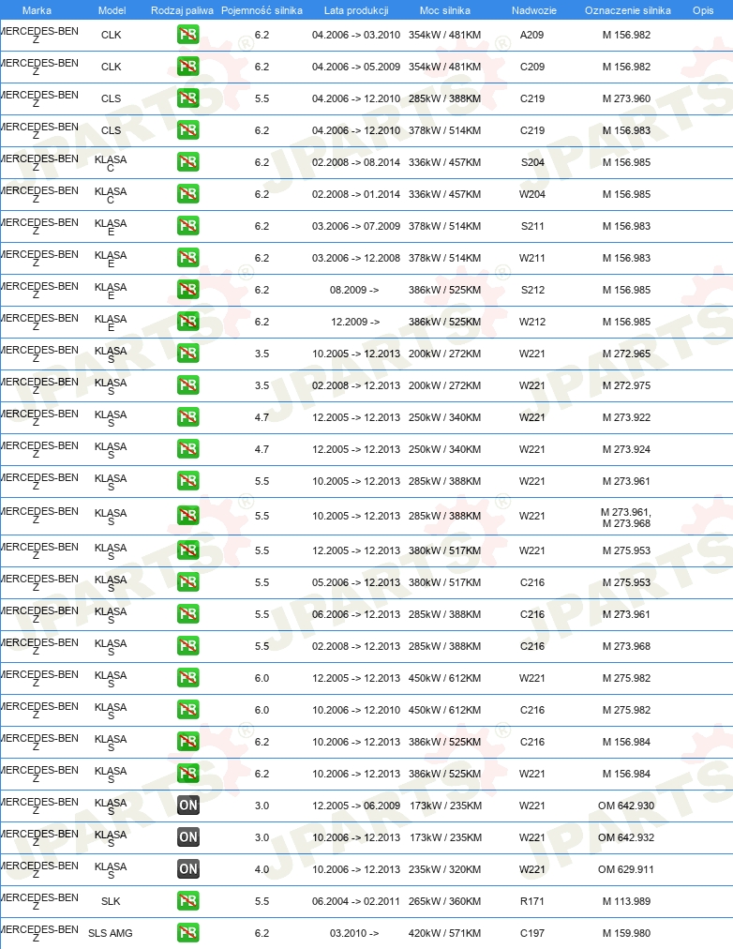Click the Rodzaj paliwa column header

(182, 10)
